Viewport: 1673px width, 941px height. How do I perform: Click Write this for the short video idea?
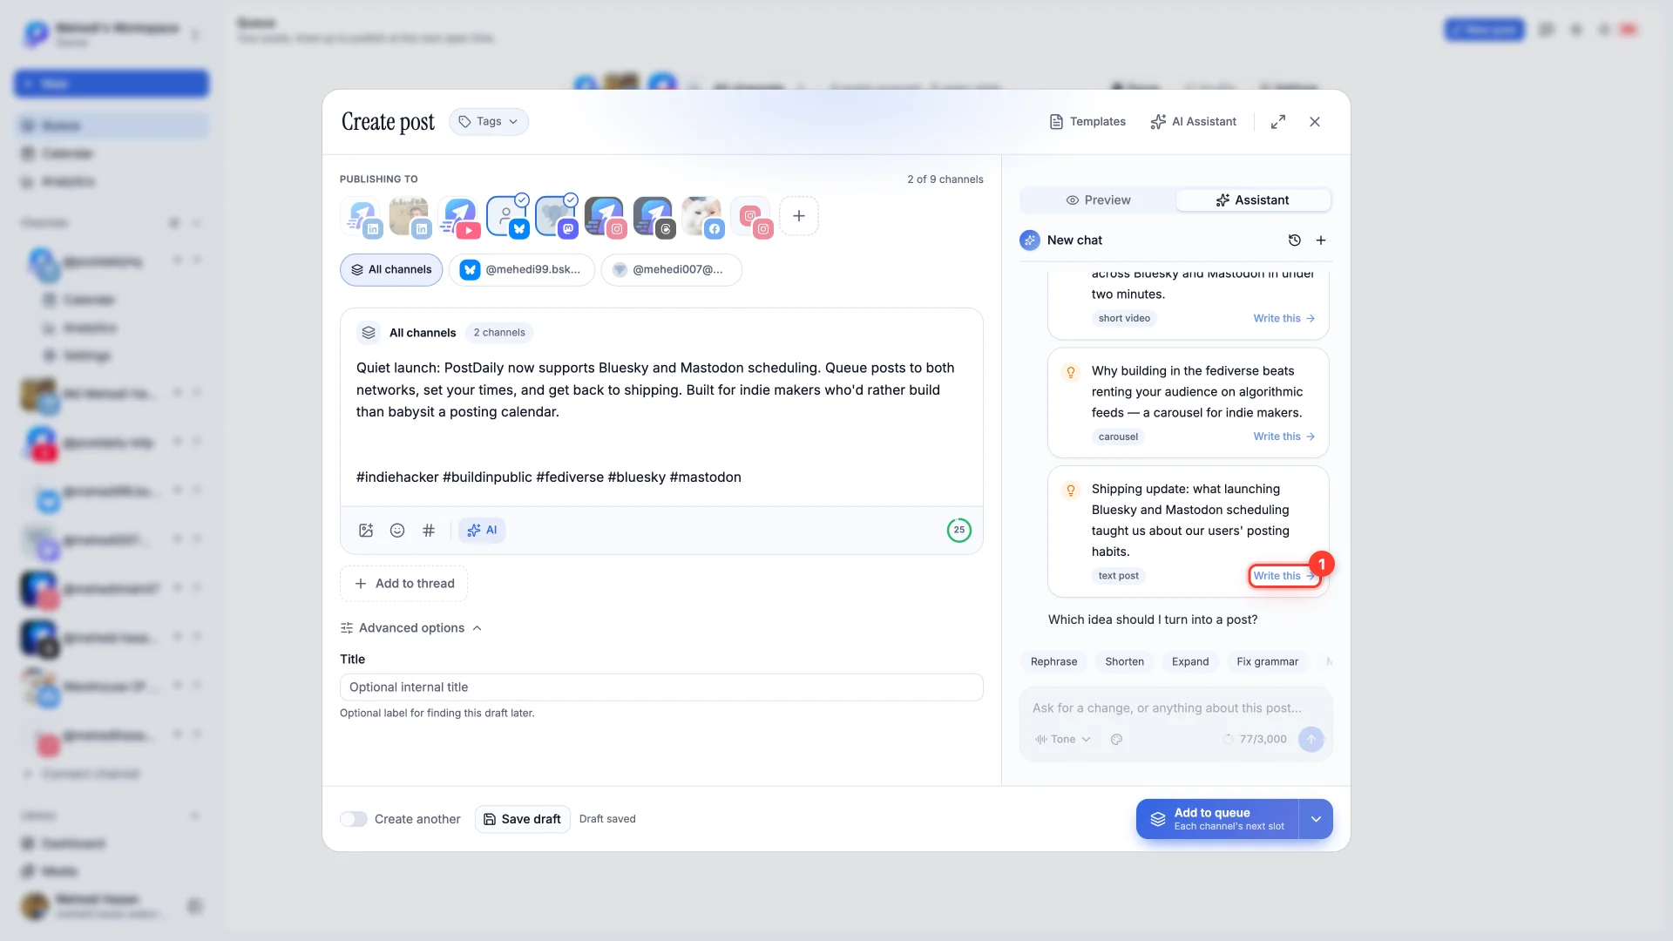(x=1284, y=319)
